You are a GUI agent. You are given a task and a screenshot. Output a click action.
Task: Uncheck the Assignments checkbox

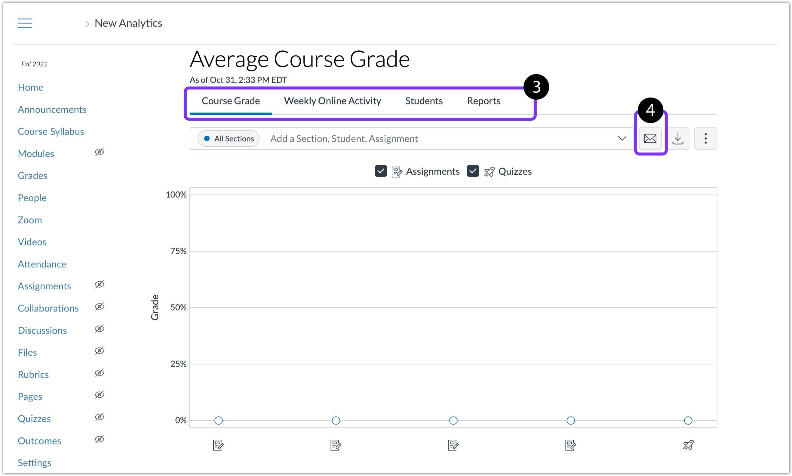pos(381,171)
